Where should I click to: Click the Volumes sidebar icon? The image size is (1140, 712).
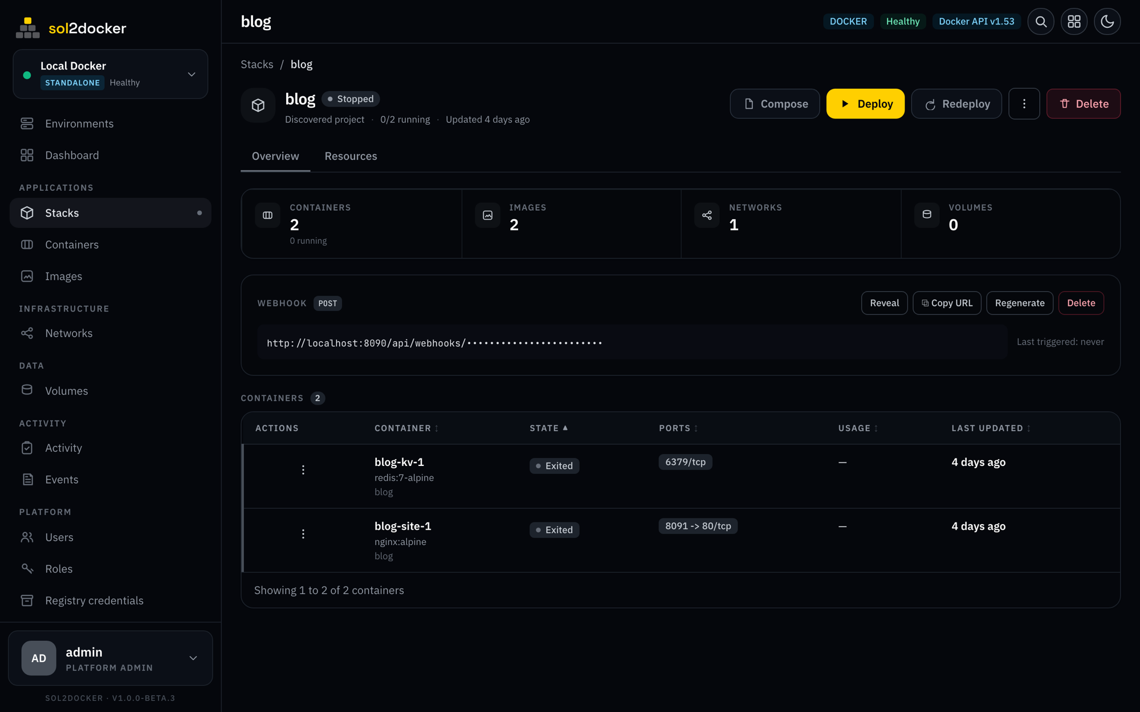coord(27,390)
